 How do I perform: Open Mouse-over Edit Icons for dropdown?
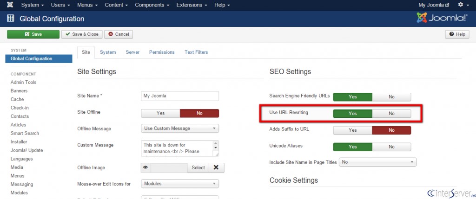pyautogui.click(x=180, y=184)
